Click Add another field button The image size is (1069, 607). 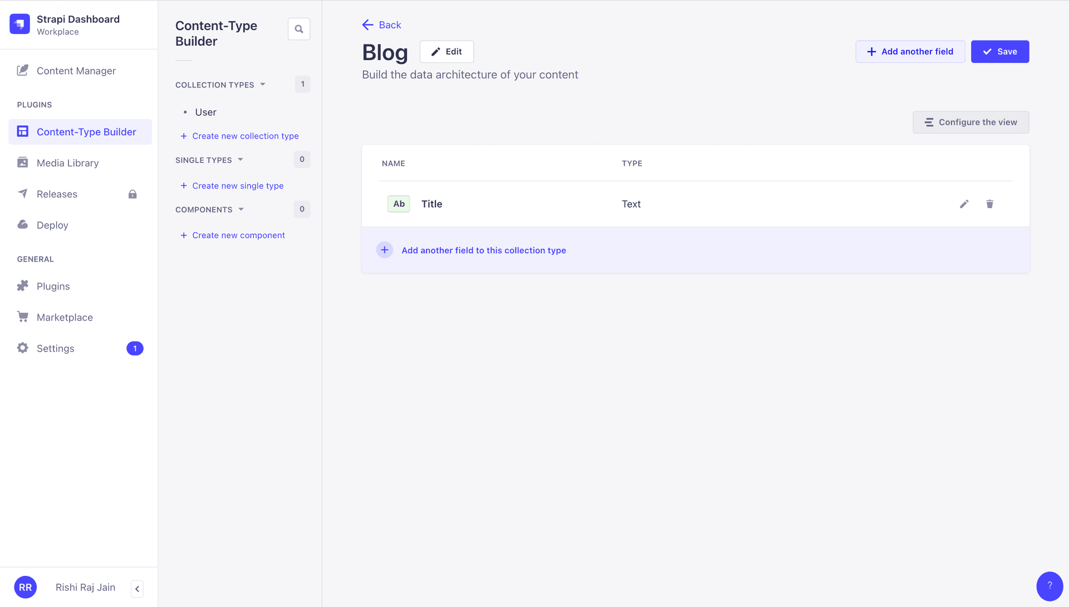(x=910, y=52)
